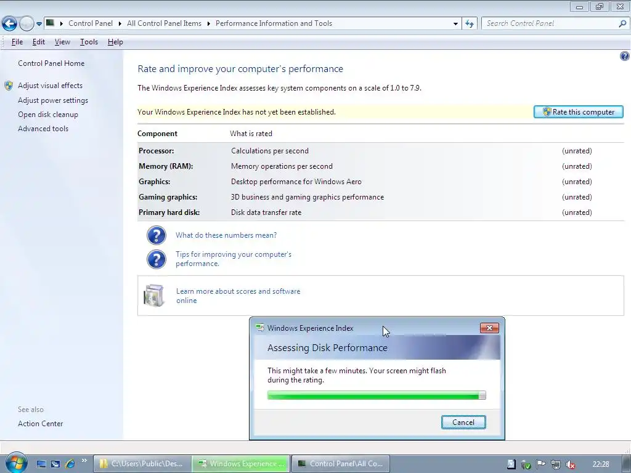This screenshot has height=473, width=631.
Task: Open 'What do these numbers mean?' link
Action: [x=226, y=235]
